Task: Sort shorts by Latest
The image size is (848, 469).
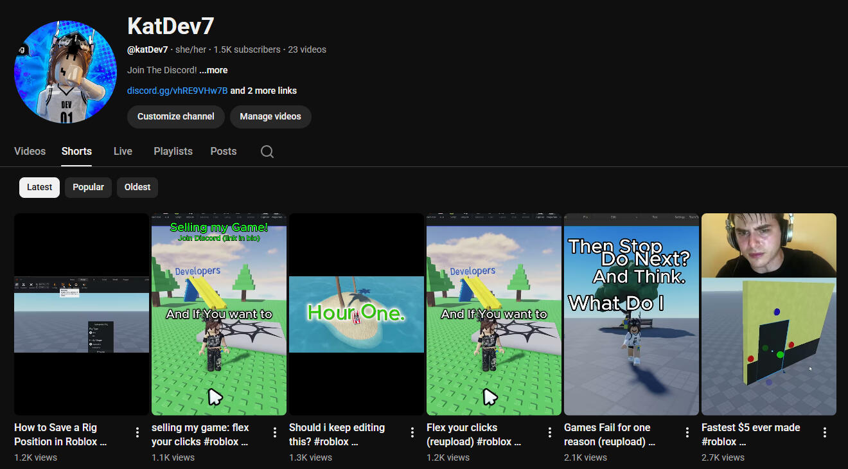Action: point(39,187)
